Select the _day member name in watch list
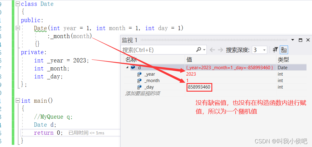The image size is (312, 147). click(x=149, y=87)
